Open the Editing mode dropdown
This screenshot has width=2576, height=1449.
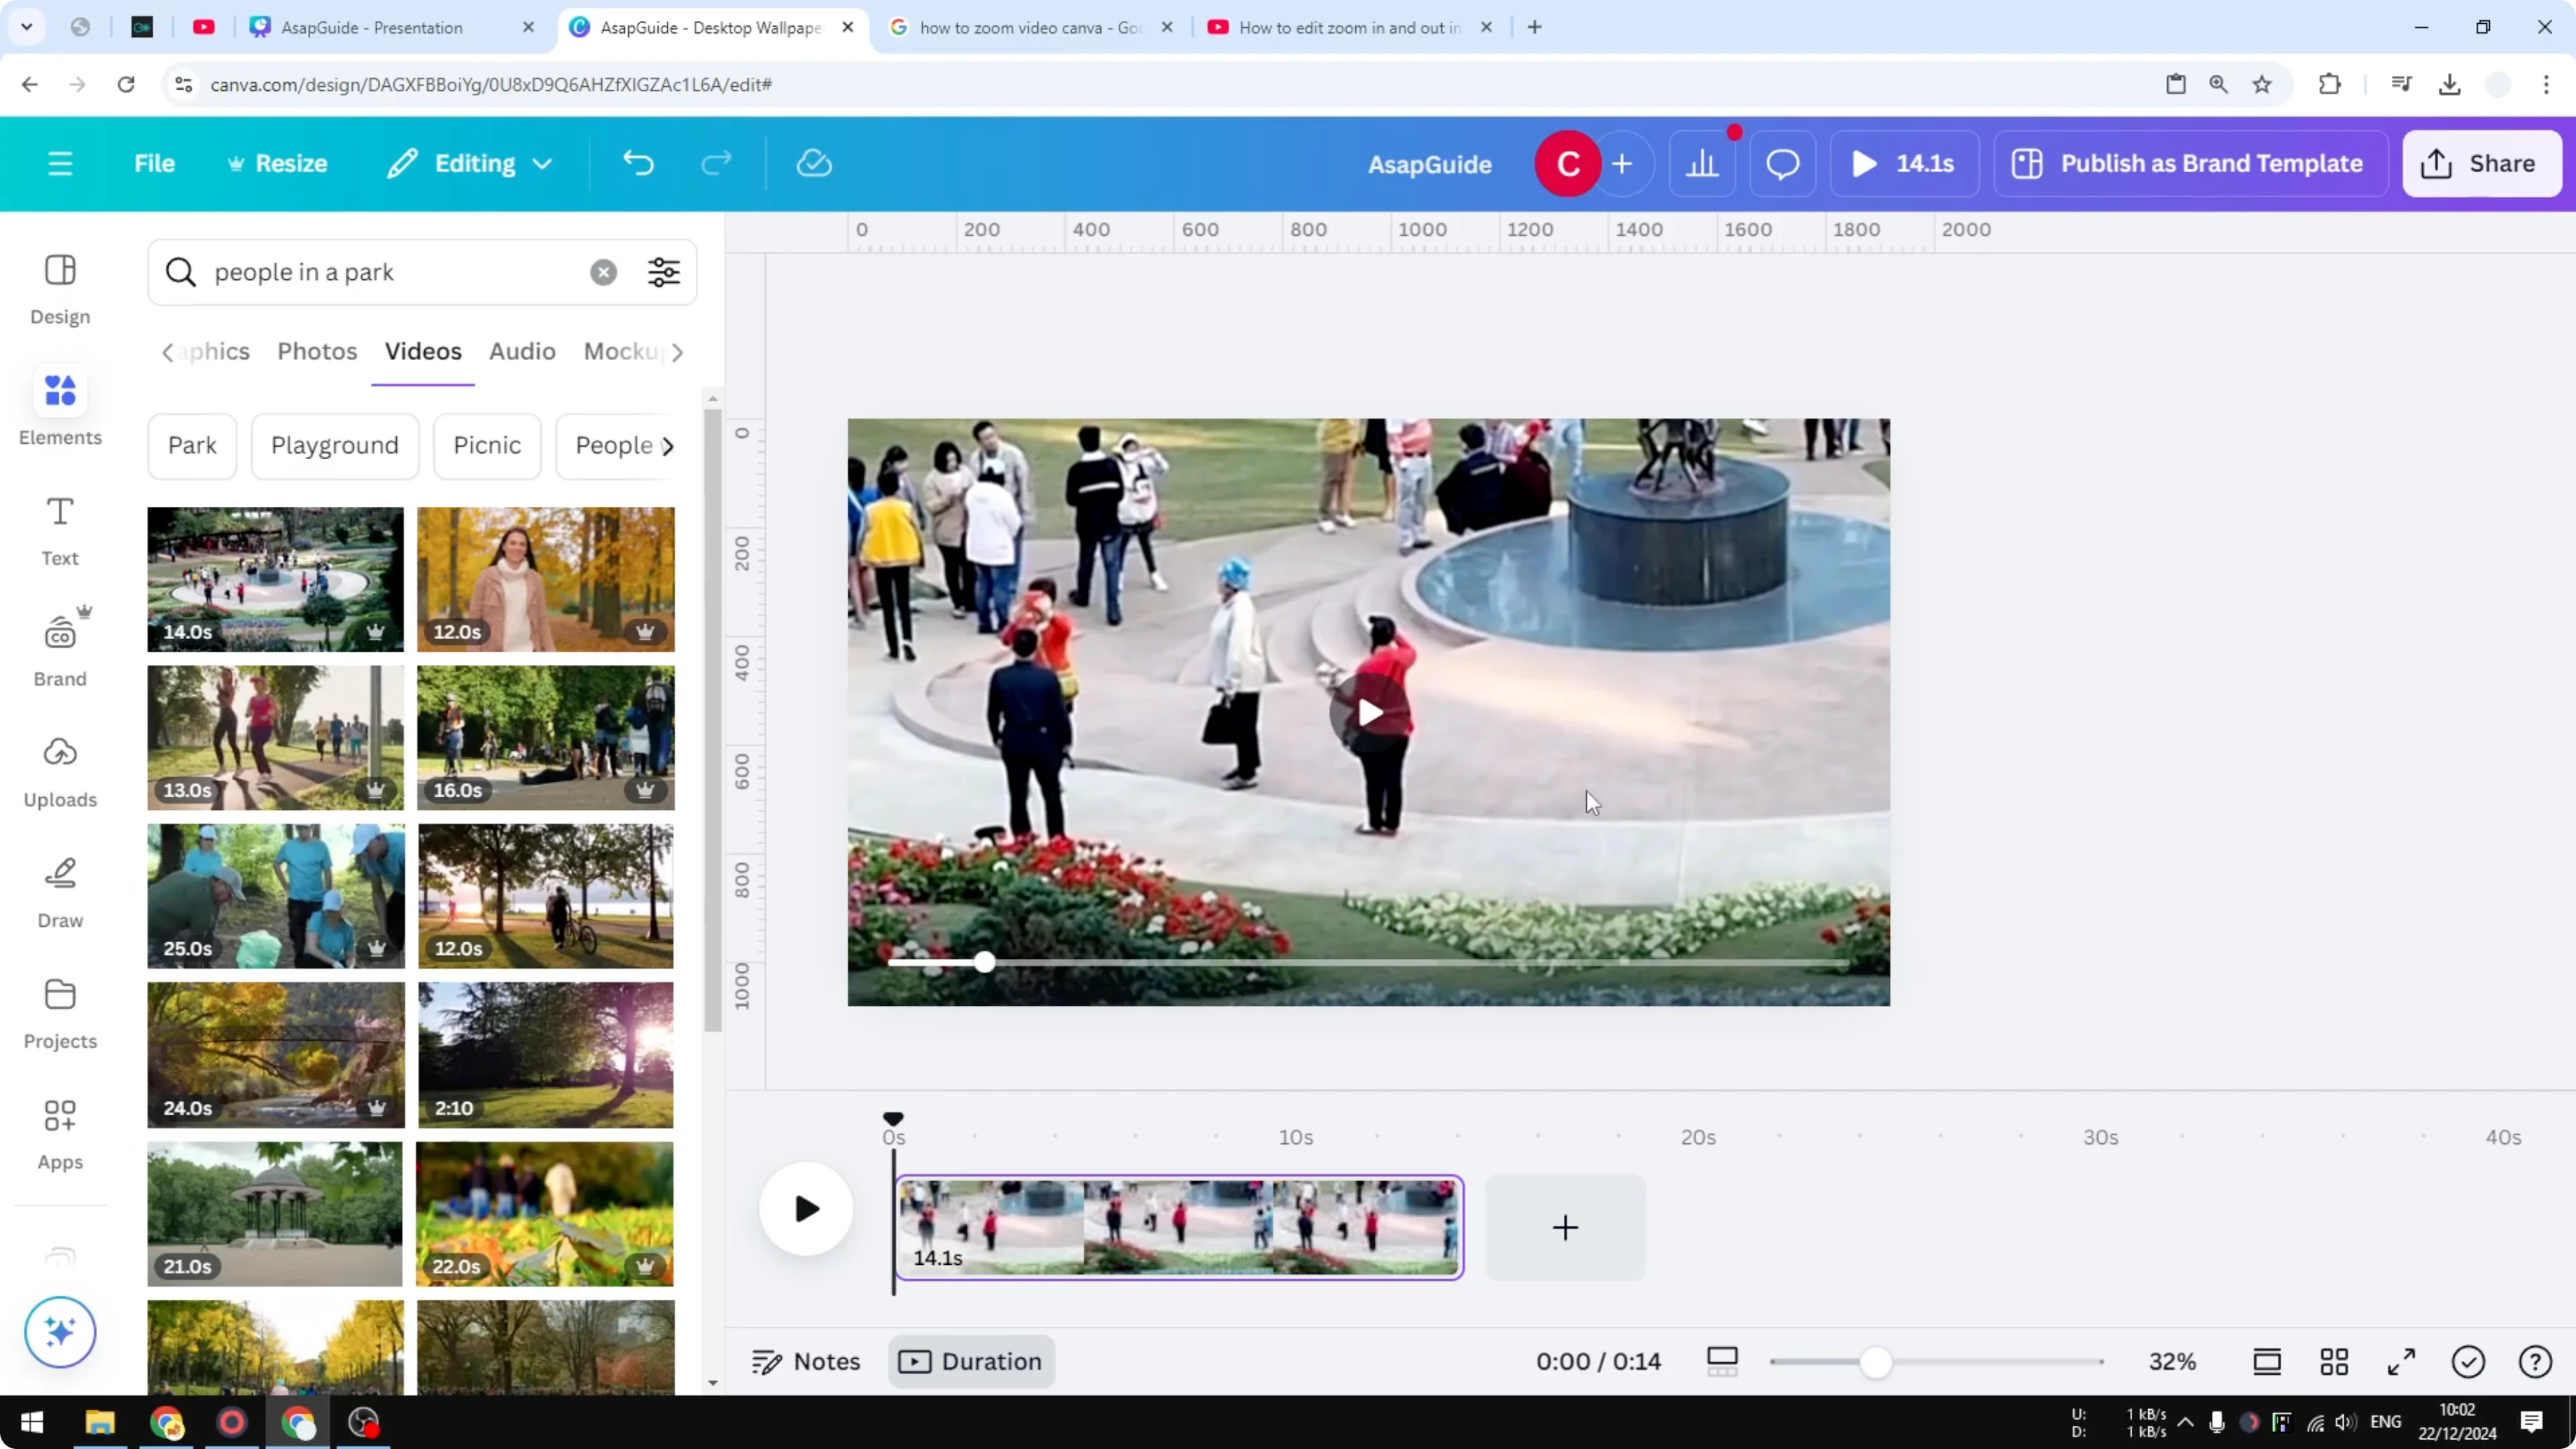tap(469, 163)
